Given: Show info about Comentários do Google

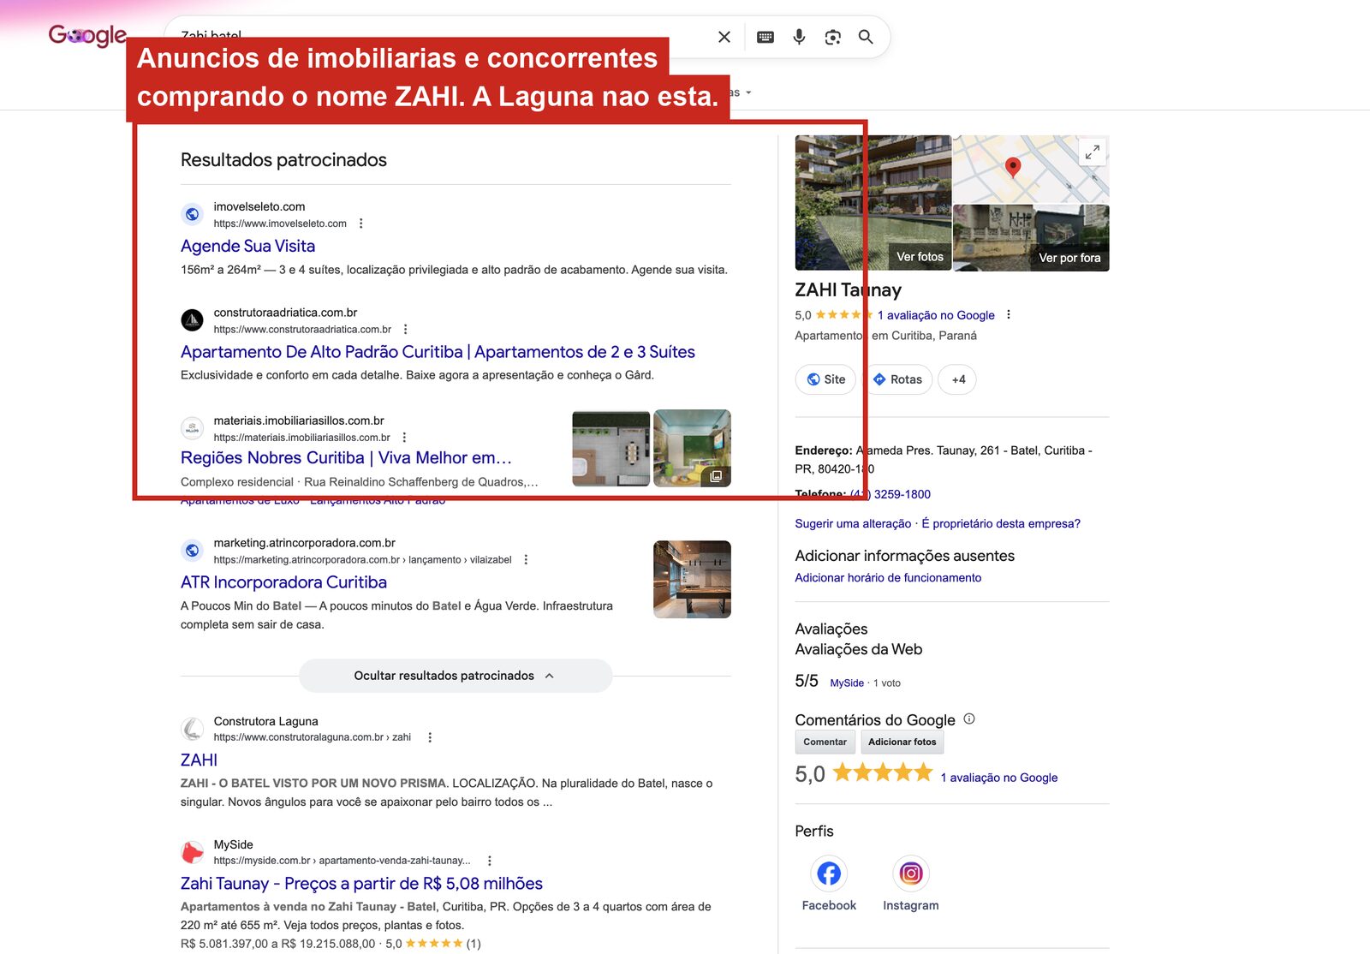Looking at the screenshot, I should coord(969,719).
